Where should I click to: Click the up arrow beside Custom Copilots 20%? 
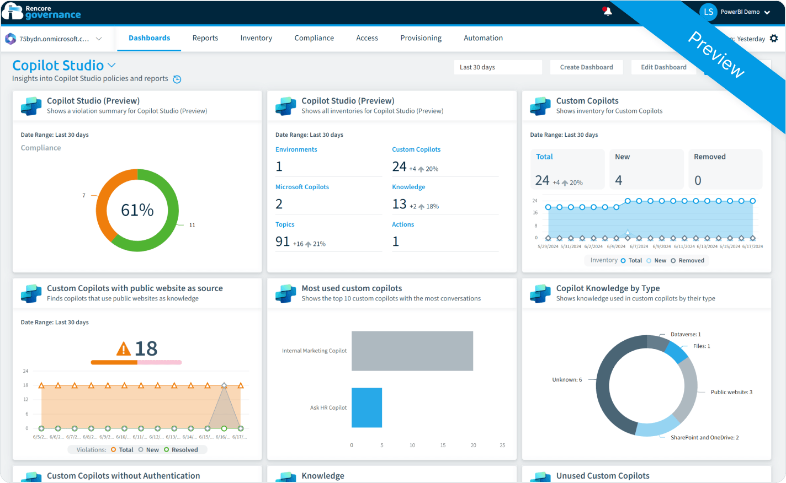click(421, 169)
